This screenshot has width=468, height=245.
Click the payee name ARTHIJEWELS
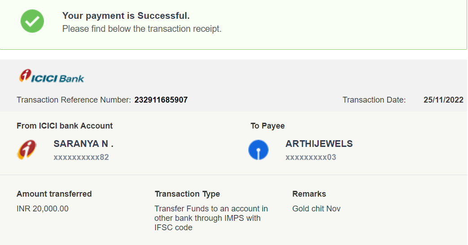319,144
